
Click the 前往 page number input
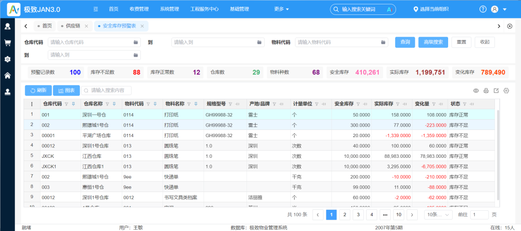(x=480, y=215)
